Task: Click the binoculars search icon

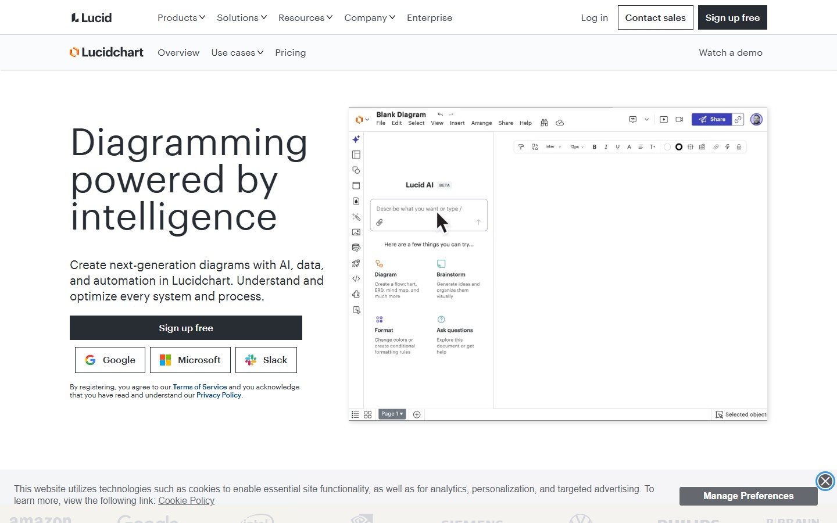Action: (x=544, y=123)
